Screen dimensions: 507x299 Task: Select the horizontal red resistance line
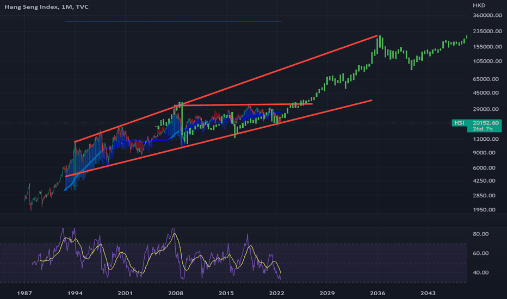243,104
